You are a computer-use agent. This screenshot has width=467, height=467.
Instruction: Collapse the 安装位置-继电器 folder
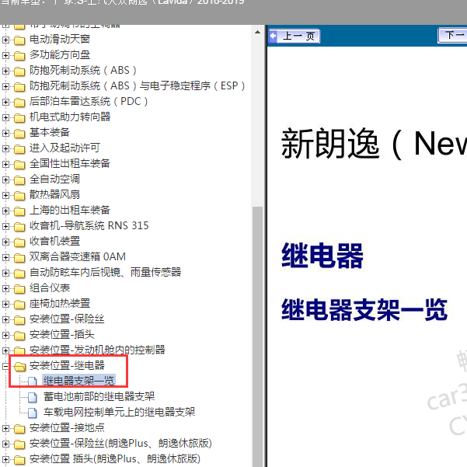click(5, 366)
